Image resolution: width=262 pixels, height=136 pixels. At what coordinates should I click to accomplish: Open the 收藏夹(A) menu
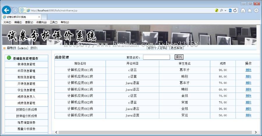pos(41,22)
